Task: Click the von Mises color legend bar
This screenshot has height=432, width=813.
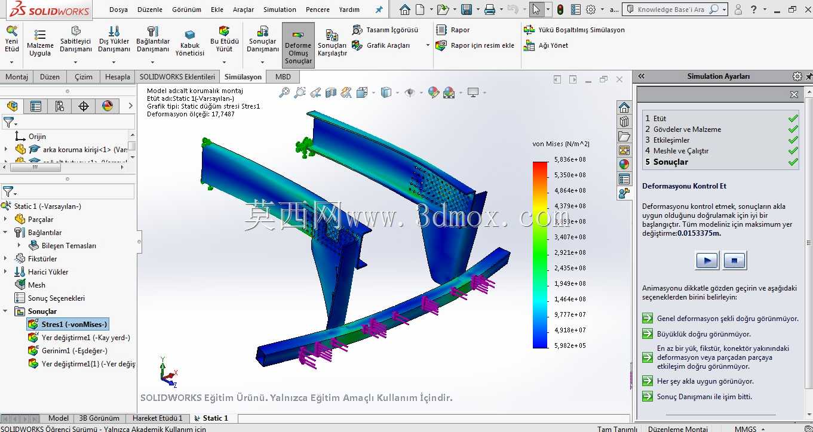Action: pyautogui.click(x=540, y=255)
